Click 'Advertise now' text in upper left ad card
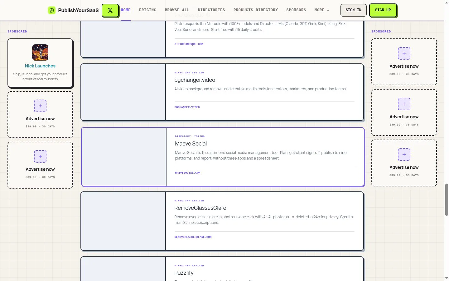The width and height of the screenshot is (449, 281). click(x=40, y=119)
